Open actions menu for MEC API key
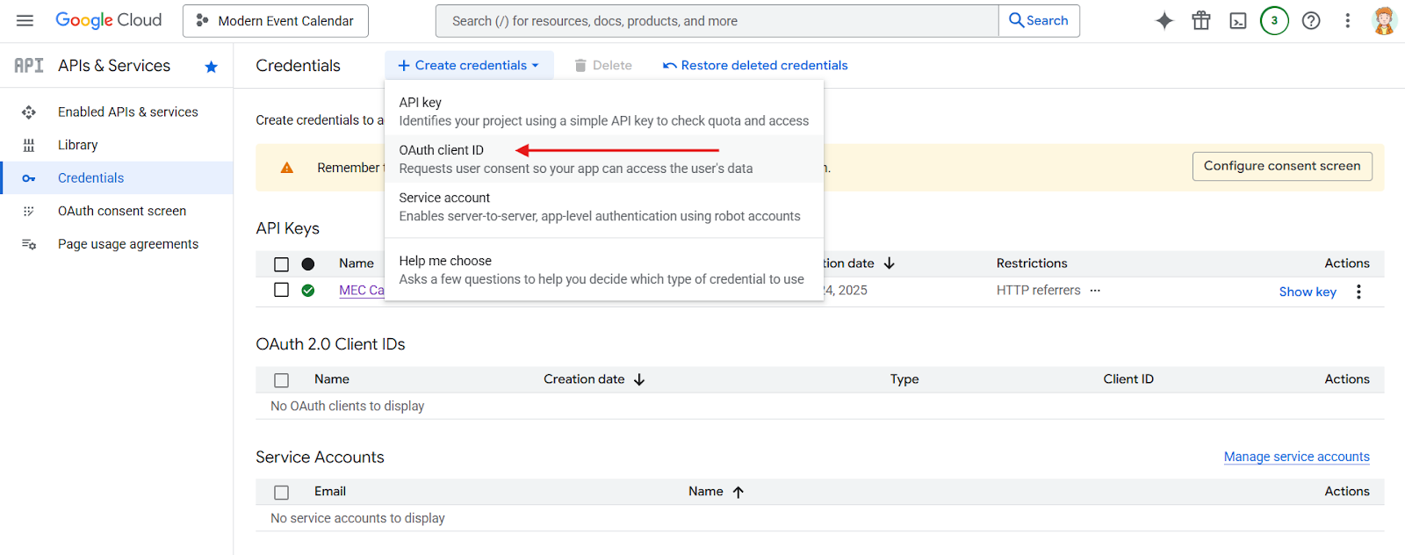This screenshot has height=555, width=1405. coord(1358,292)
